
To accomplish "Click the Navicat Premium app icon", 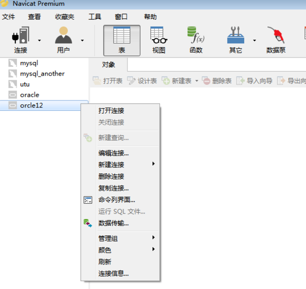I will 4,3.
